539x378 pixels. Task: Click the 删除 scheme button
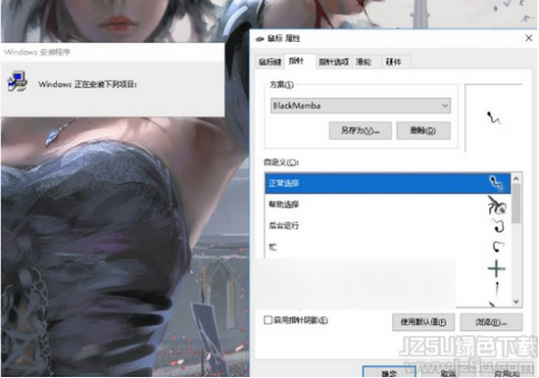(423, 130)
